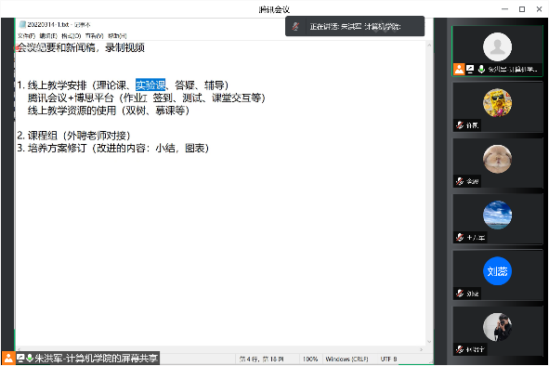Open the 文件(F) menu in Notepad
Screen dimensions: 549x366
click(26, 35)
